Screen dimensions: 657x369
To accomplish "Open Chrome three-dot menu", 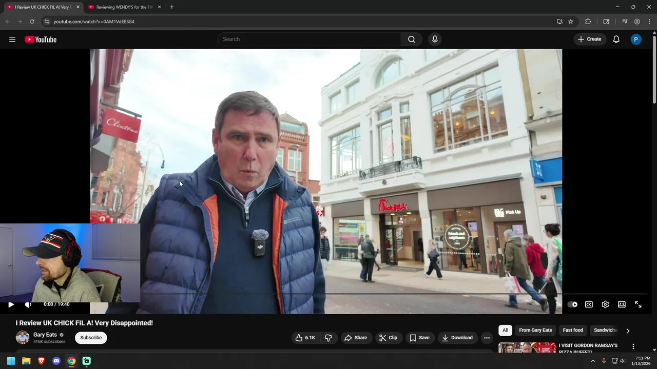I will (x=649, y=22).
